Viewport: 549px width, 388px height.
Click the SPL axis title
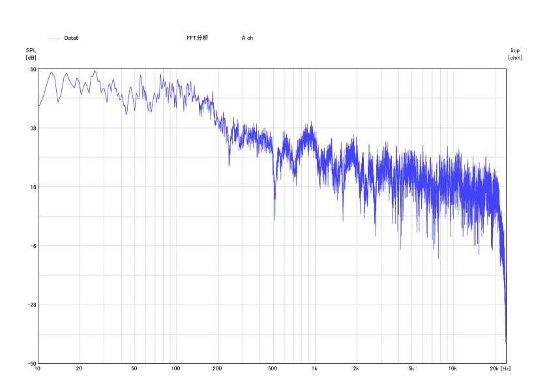31,50
